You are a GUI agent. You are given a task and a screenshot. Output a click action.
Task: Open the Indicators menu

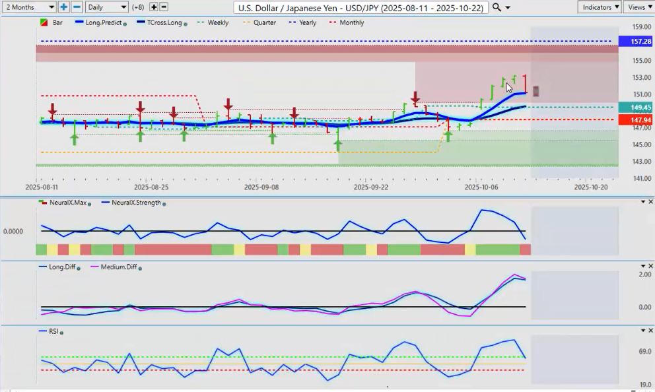click(599, 7)
